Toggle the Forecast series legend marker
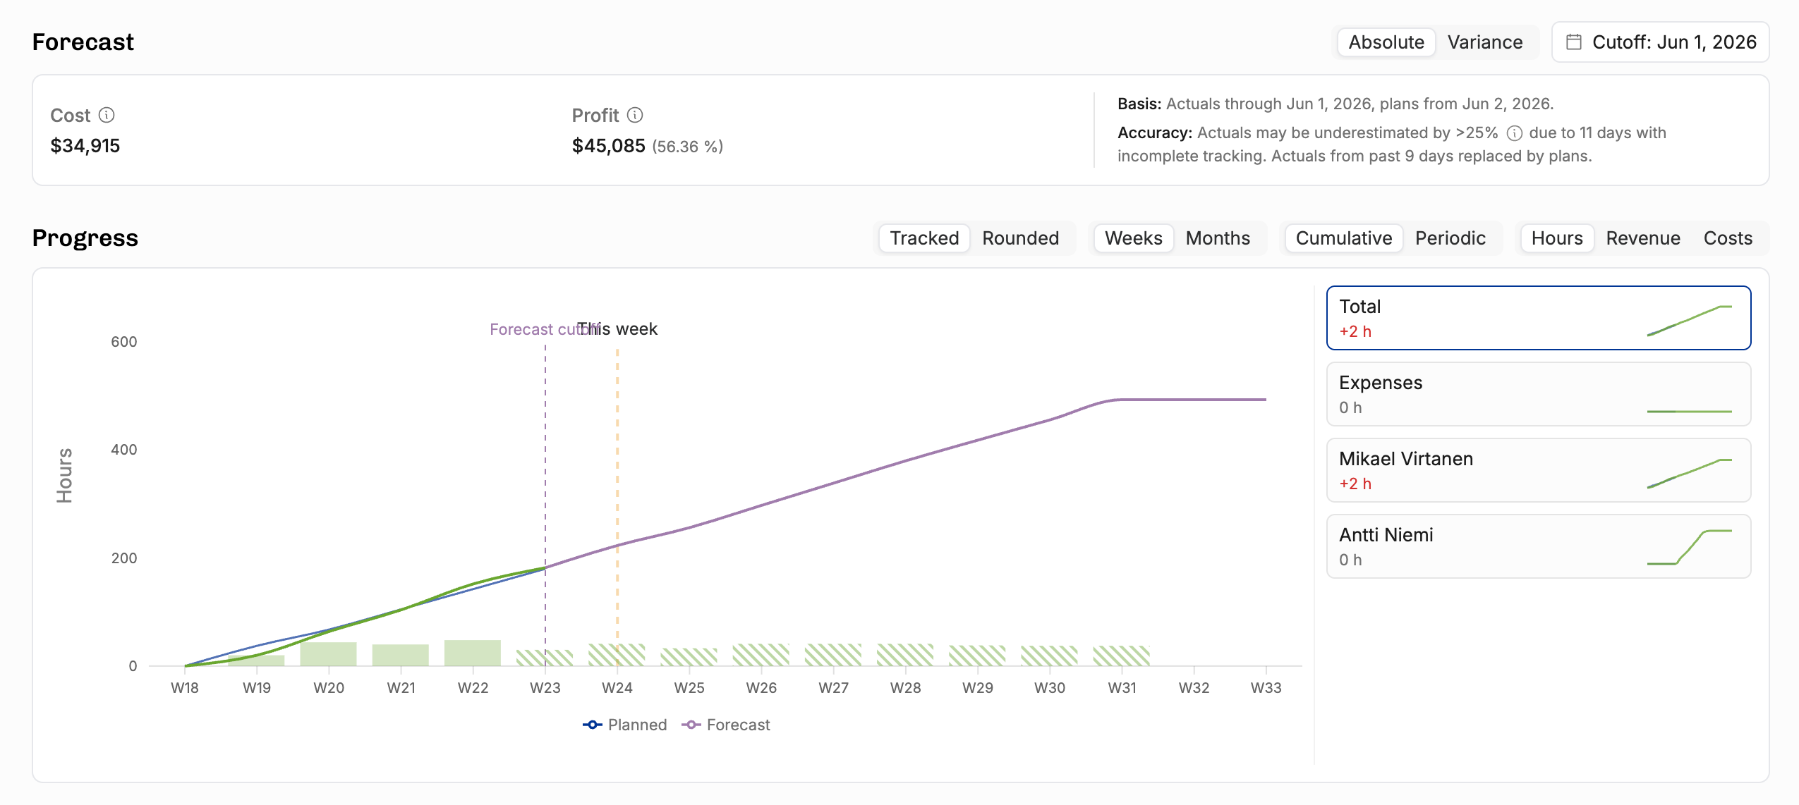The height and width of the screenshot is (805, 1799). click(x=691, y=725)
